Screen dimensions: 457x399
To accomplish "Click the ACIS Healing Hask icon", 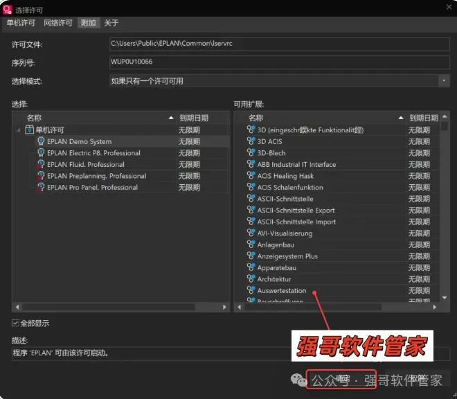I will [x=251, y=175].
